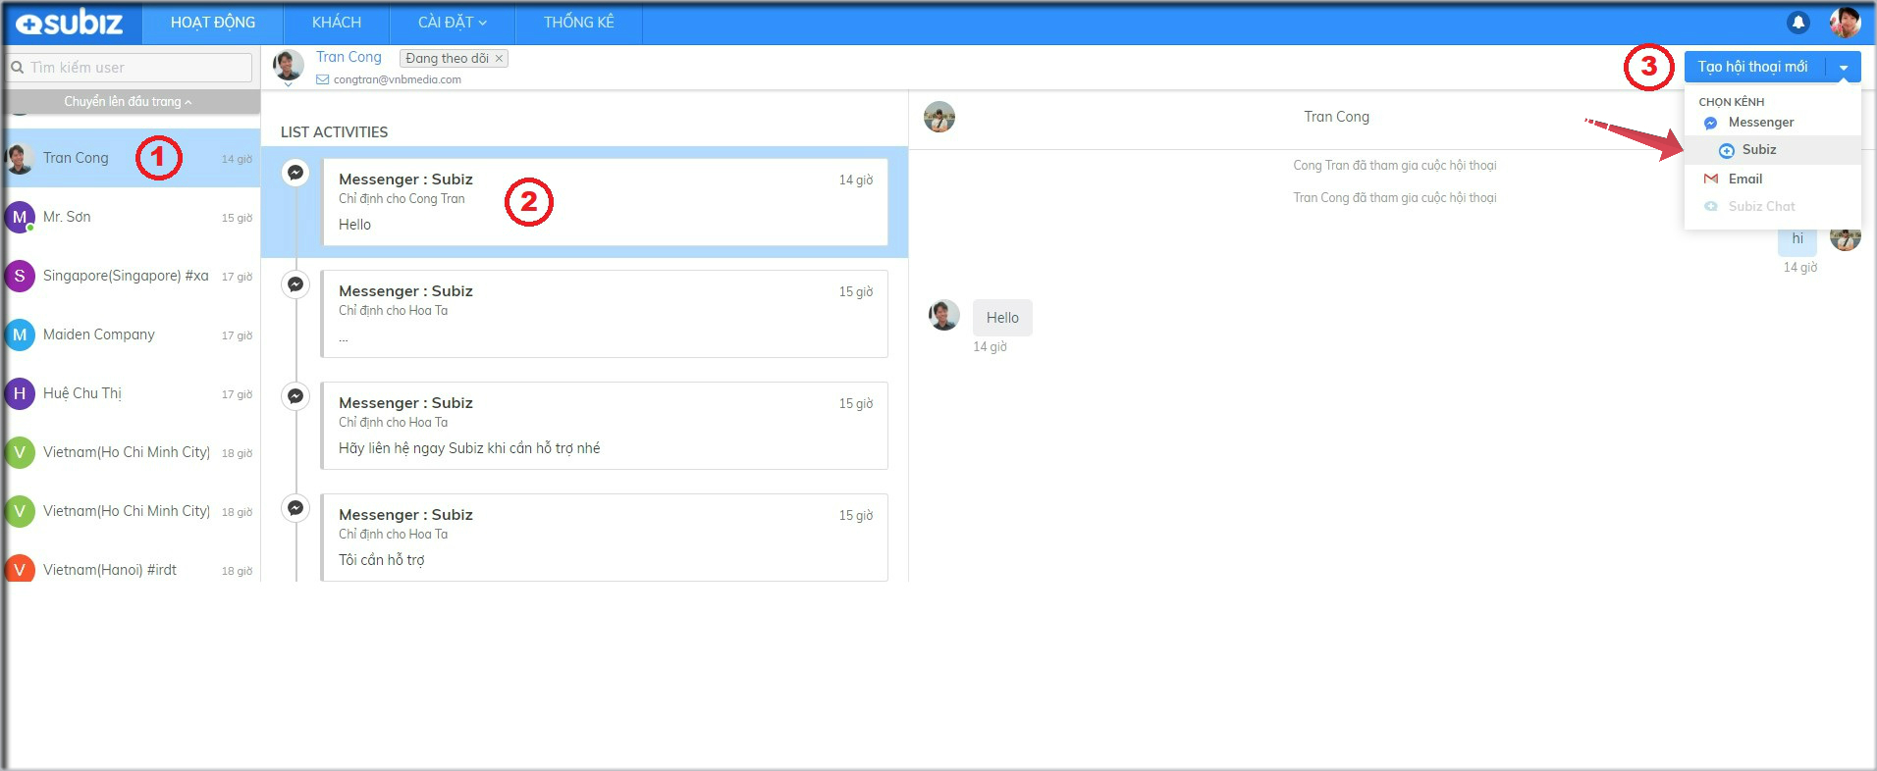
Task: Click Messenger icon on the Hello activity
Action: (295, 173)
